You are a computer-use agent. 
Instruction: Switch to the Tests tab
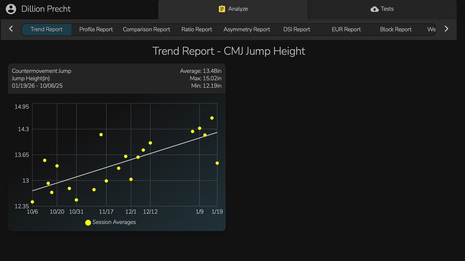coord(382,9)
